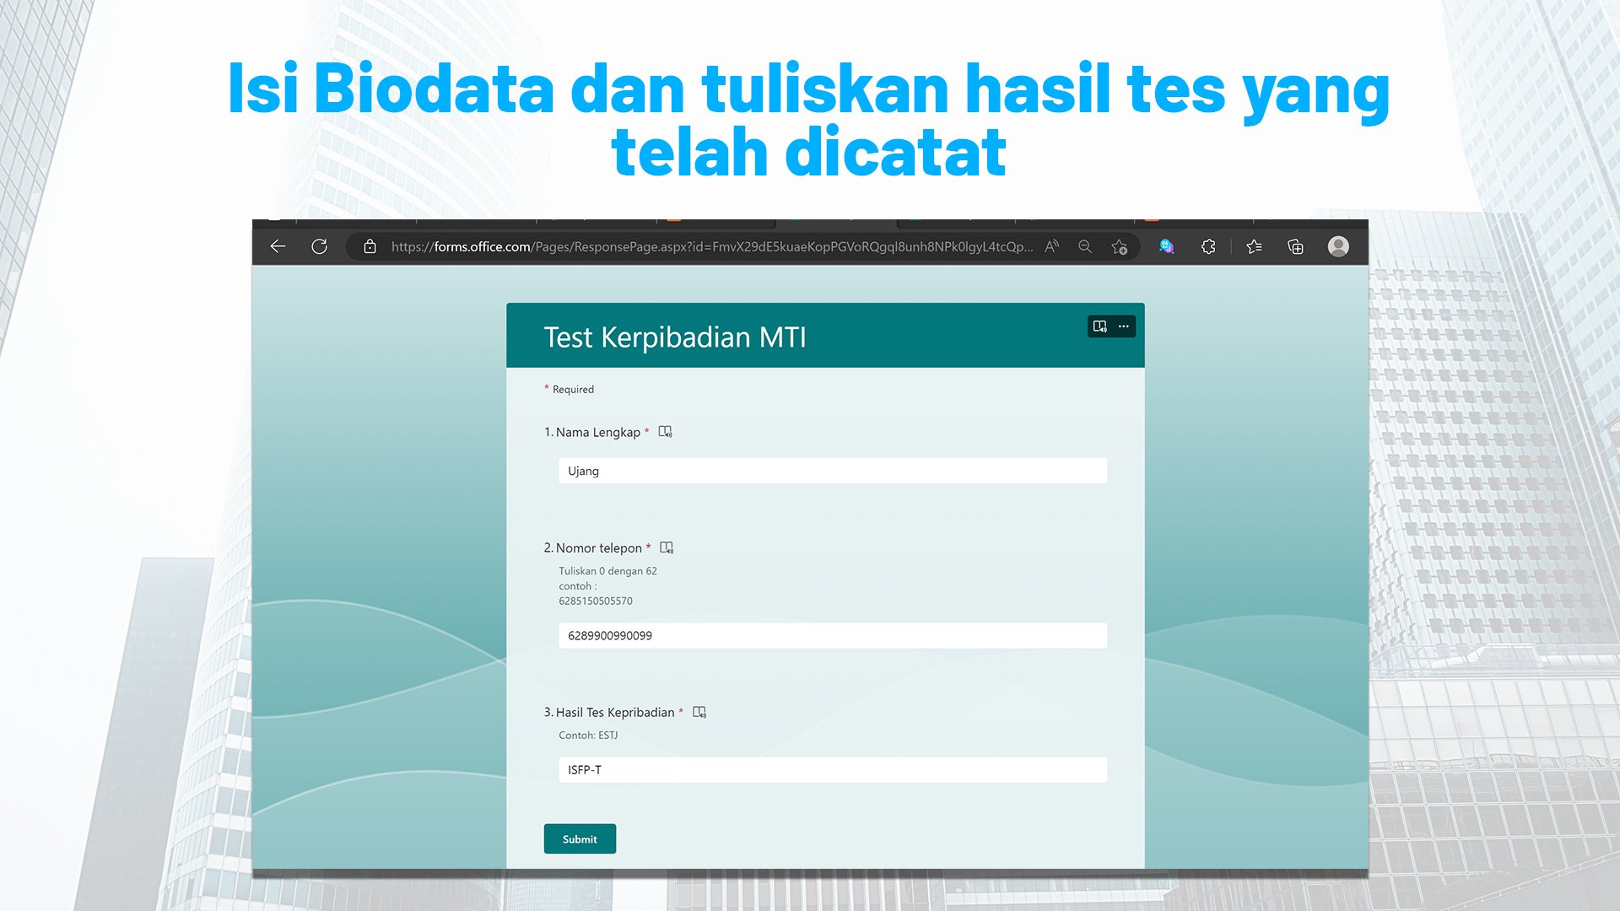Screen dimensions: 1620x911
Task: Click the zoom out magnifier icon
Action: point(1085,246)
